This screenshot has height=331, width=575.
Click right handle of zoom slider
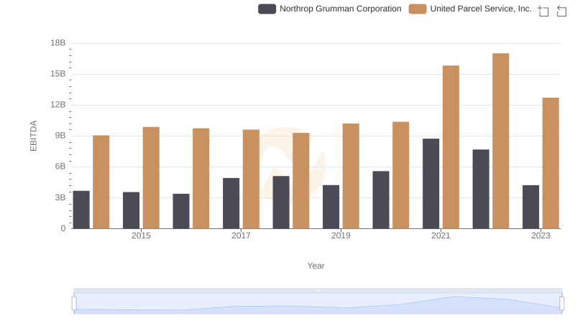pyautogui.click(x=562, y=304)
